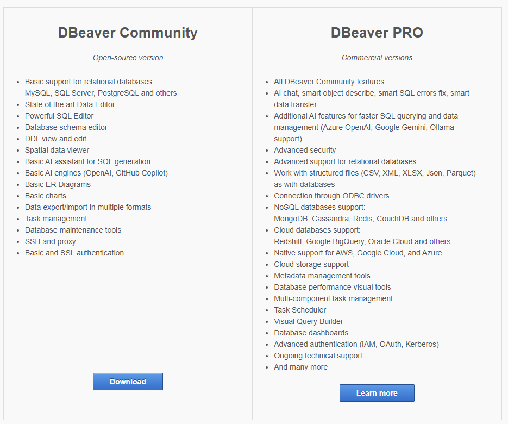Click the "Open-source version" subtitle
This screenshot has width=508, height=424.
coord(128,58)
